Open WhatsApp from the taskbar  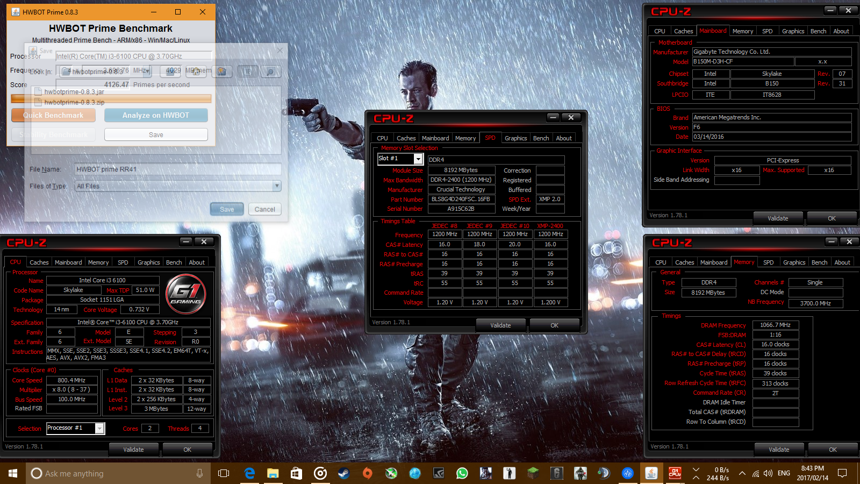(x=462, y=473)
